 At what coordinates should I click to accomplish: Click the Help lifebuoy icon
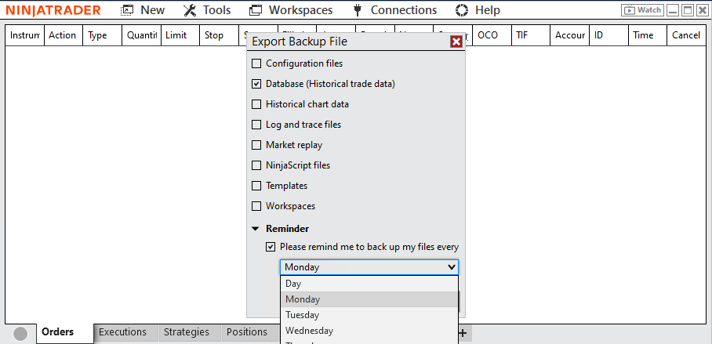point(462,10)
